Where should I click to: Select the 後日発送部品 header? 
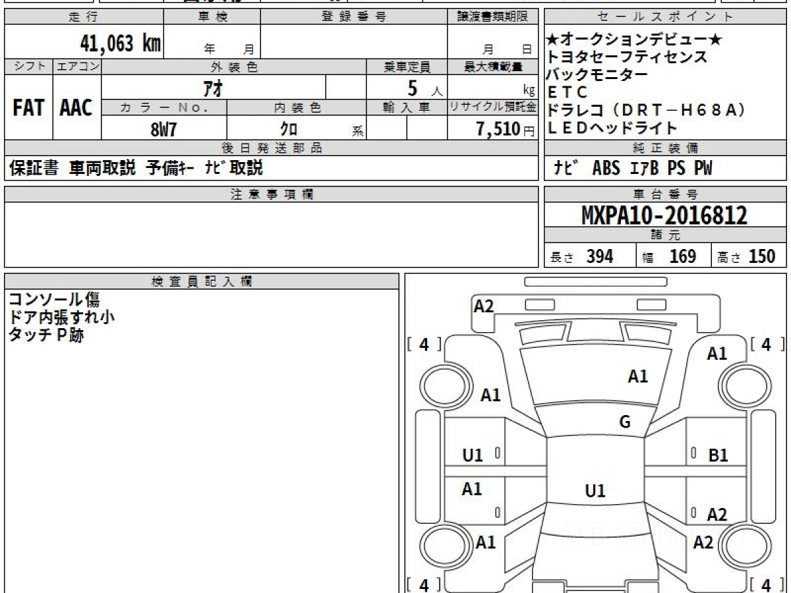271,148
